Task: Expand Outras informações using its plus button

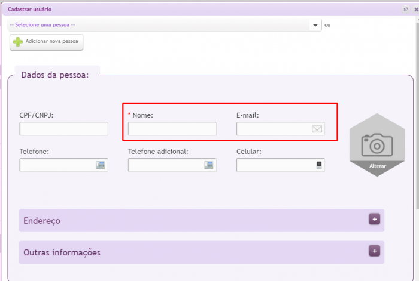Action: (x=375, y=251)
